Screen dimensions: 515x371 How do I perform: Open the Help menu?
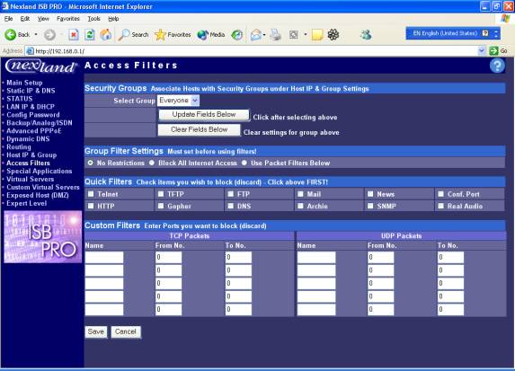click(x=113, y=19)
